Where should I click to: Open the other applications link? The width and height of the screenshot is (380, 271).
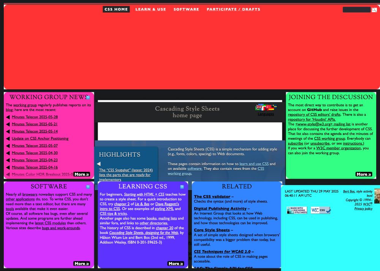point(21,199)
